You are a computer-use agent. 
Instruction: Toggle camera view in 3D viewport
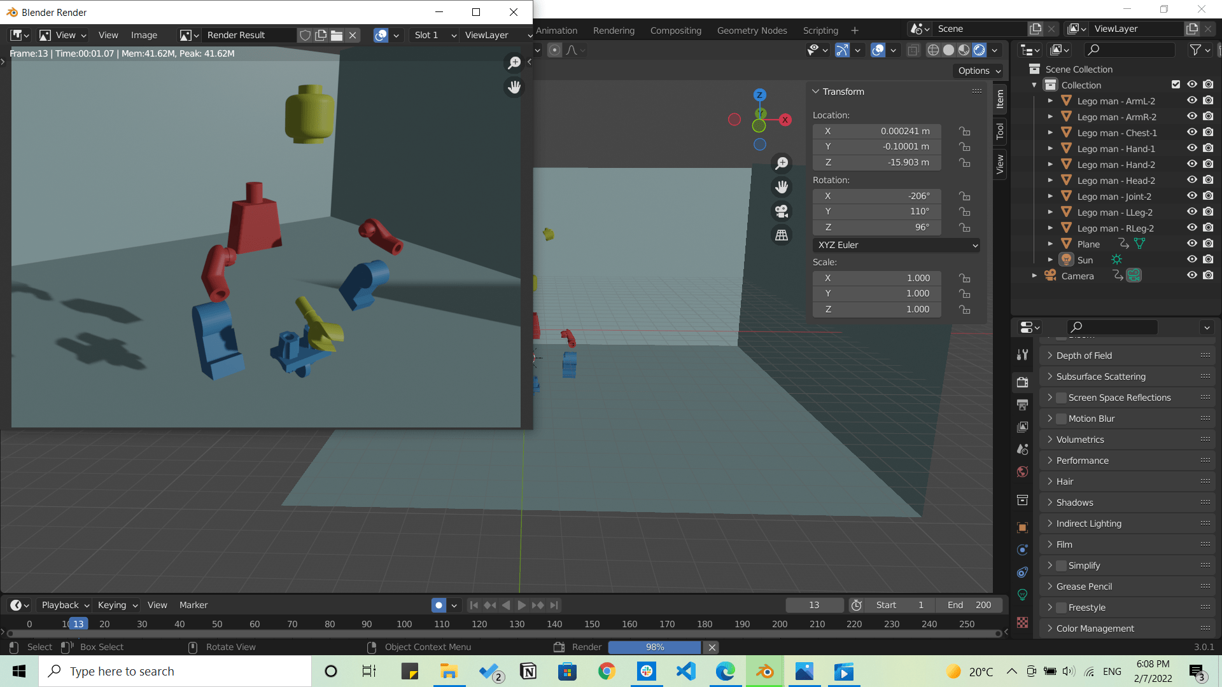[782, 211]
